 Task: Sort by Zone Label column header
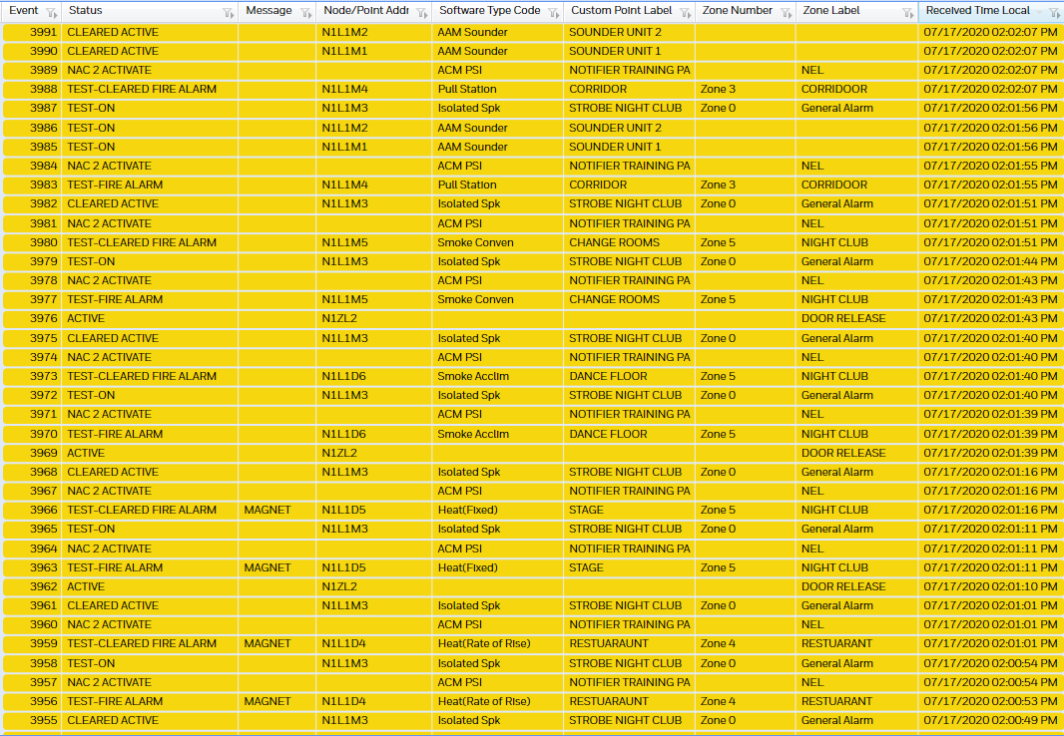pos(830,11)
